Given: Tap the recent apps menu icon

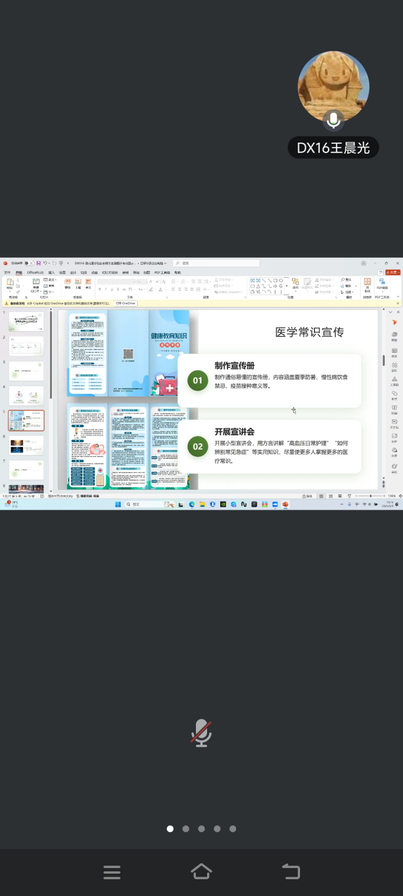Looking at the screenshot, I should coord(112,872).
